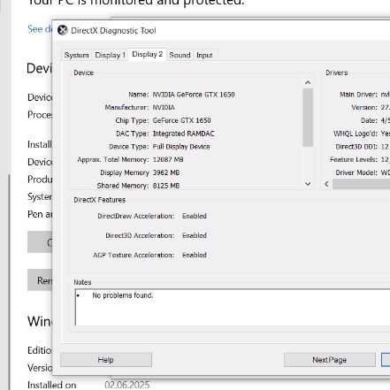Click the Installed on date in Settings window
This screenshot has height=390, width=390.
(127, 385)
